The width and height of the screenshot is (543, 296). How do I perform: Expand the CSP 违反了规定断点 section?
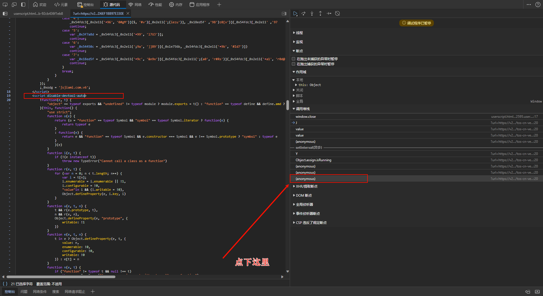pos(310,223)
